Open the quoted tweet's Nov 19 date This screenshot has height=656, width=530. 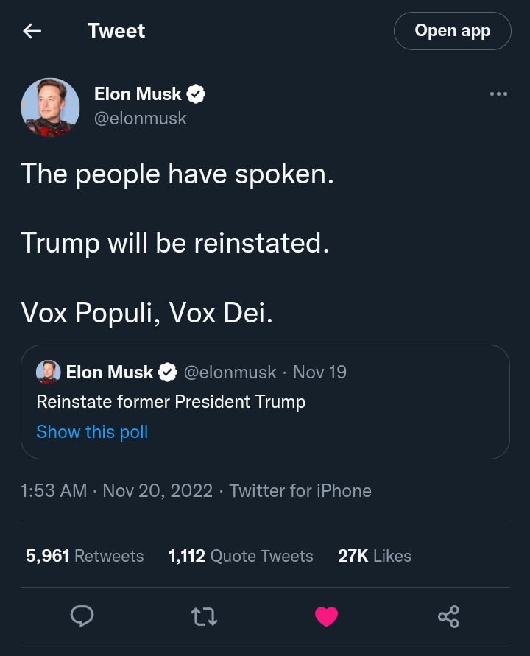[319, 373]
